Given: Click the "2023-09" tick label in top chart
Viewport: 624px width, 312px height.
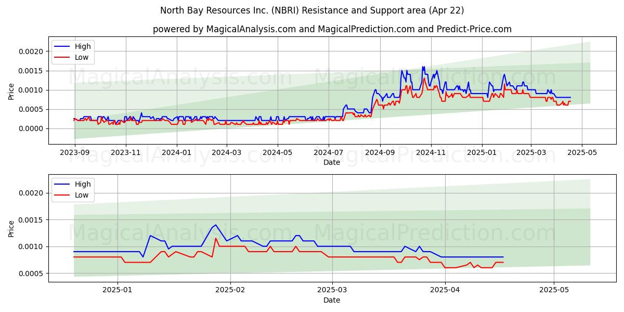Looking at the screenshot, I should click(75, 152).
